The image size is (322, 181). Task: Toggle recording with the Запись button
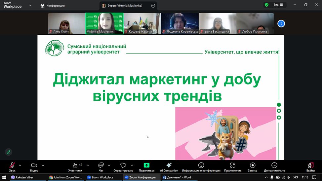[x=253, y=165]
